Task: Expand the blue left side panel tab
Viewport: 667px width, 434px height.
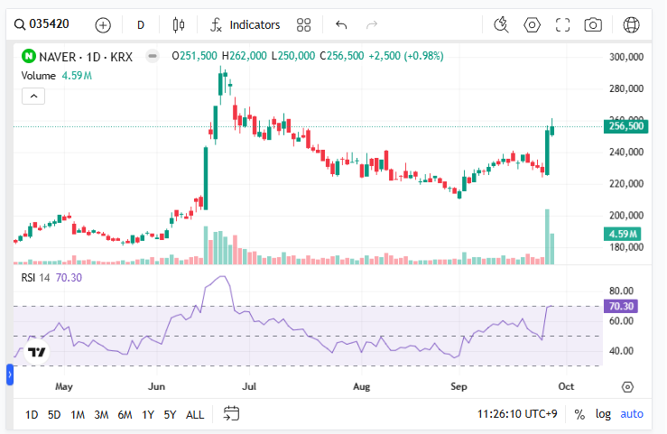Action: [9, 374]
